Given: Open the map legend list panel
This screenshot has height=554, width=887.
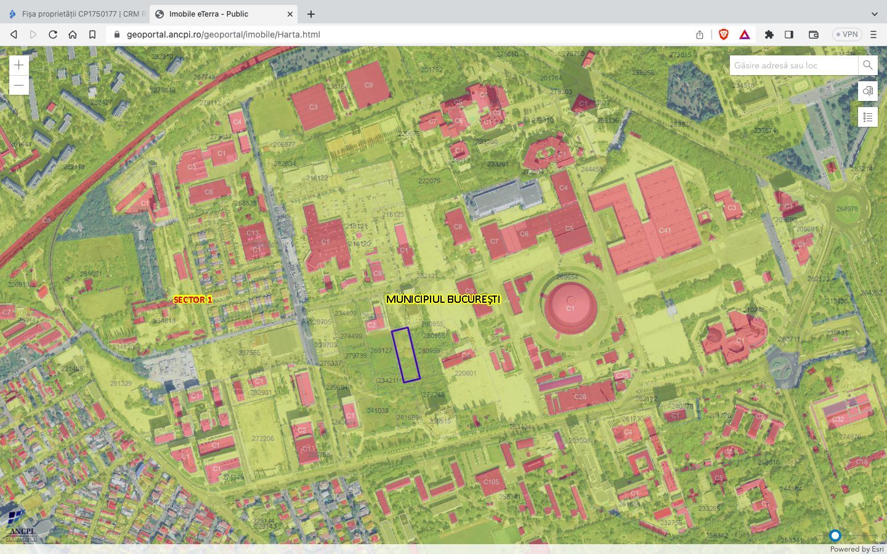Looking at the screenshot, I should point(867,117).
